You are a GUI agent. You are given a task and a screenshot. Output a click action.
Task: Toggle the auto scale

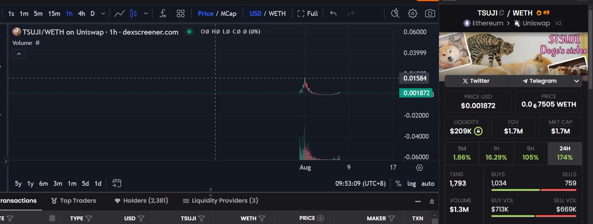[x=428, y=184]
